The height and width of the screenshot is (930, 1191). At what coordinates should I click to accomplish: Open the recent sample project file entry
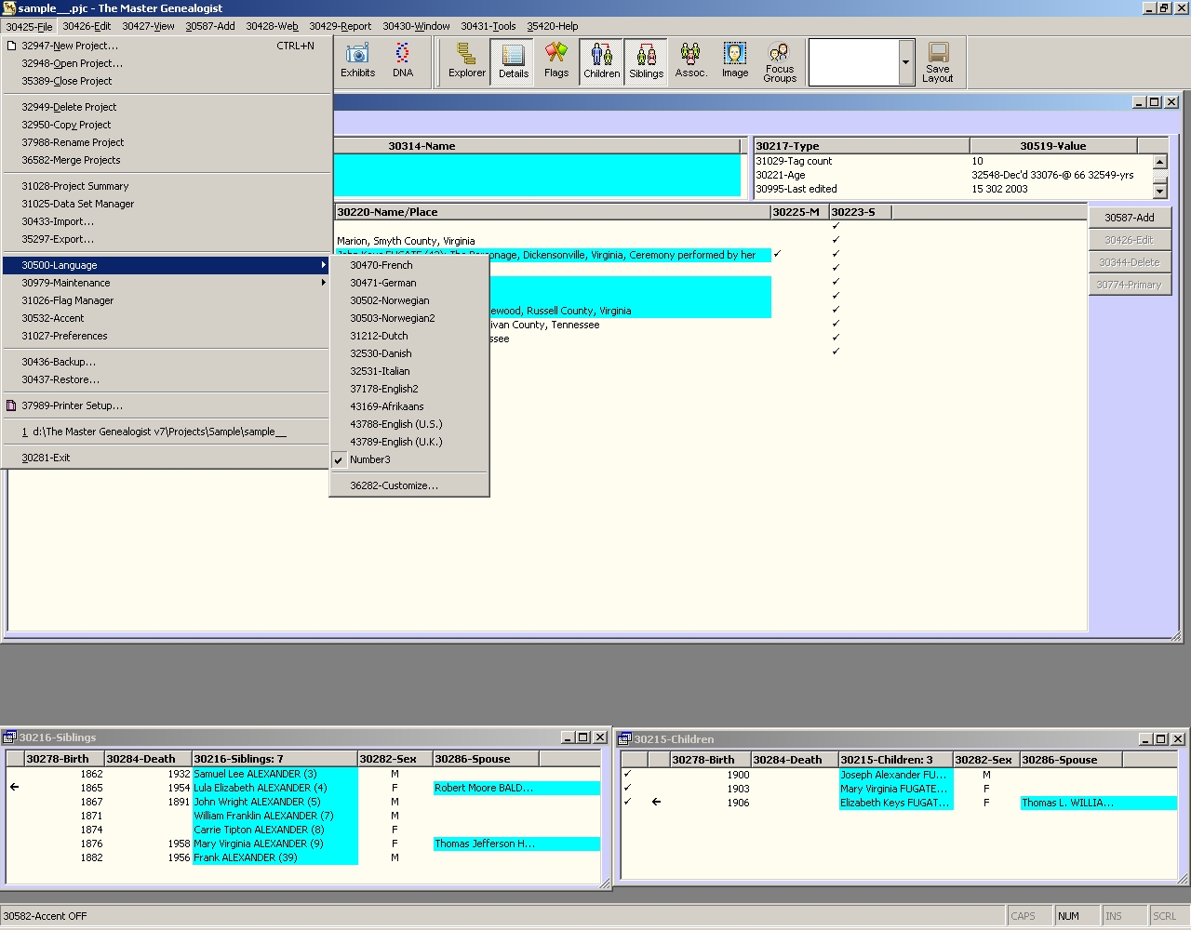167,432
